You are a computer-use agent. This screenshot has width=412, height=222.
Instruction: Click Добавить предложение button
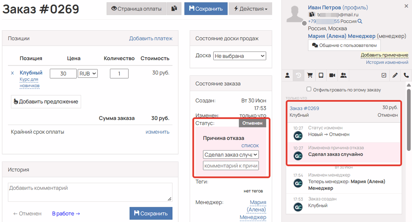[x=46, y=102]
